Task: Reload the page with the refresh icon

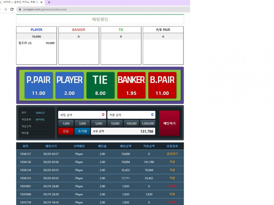Action: pos(12,9)
